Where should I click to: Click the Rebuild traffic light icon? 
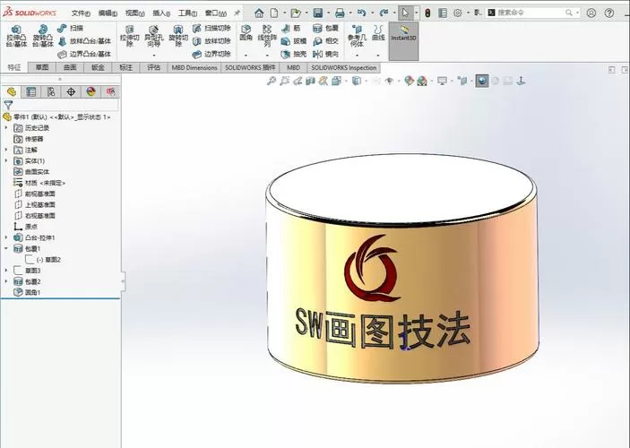[x=427, y=13]
